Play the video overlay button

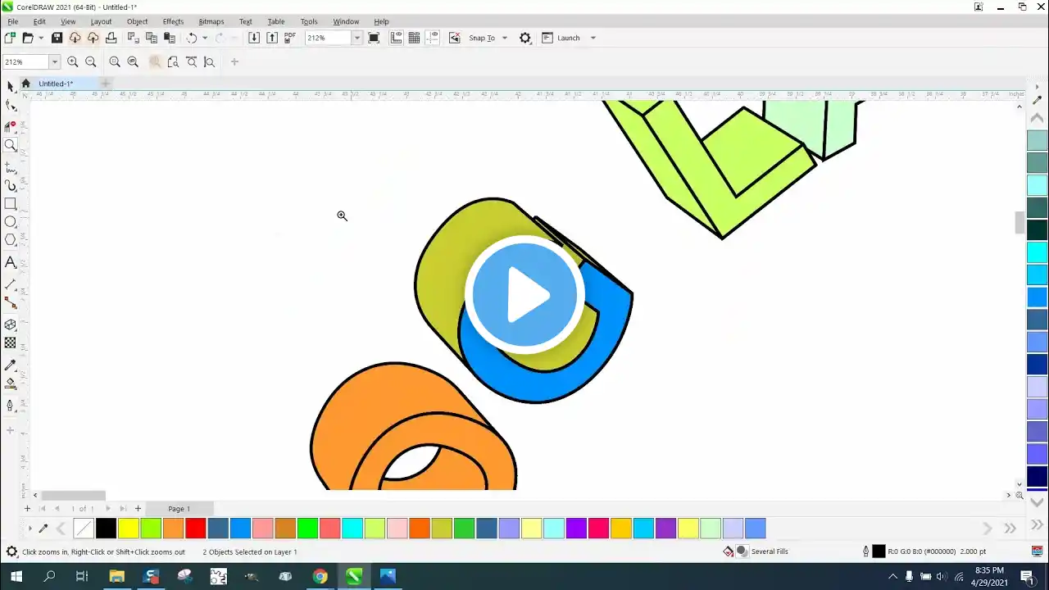(x=524, y=295)
